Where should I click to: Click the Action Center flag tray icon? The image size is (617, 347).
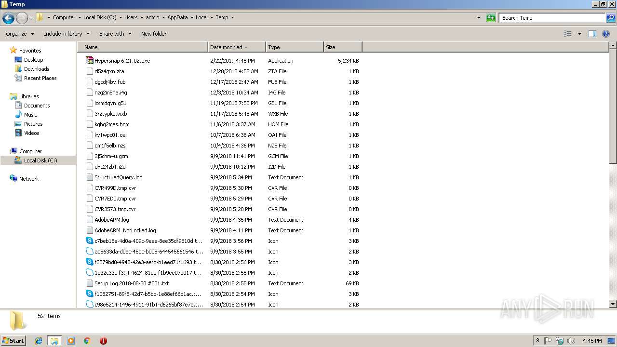(548, 341)
